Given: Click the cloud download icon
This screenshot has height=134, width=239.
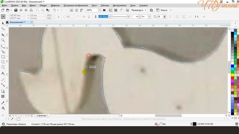Looking at the screenshot, I should [21, 10].
